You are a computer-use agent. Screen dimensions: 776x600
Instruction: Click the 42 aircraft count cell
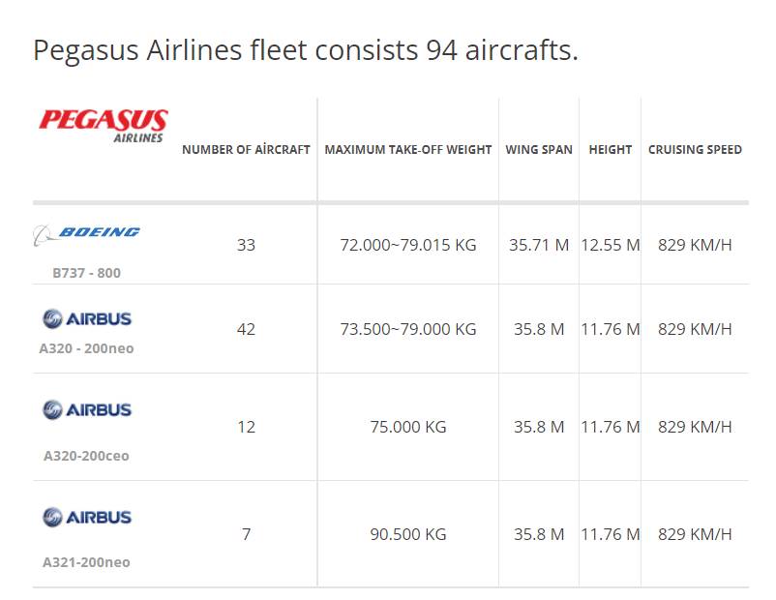(x=246, y=329)
